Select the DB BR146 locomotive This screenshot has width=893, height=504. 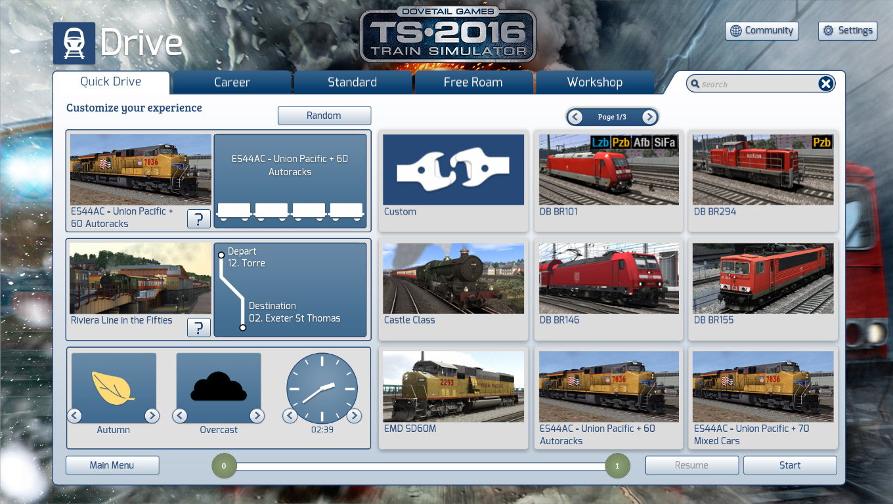tap(609, 289)
